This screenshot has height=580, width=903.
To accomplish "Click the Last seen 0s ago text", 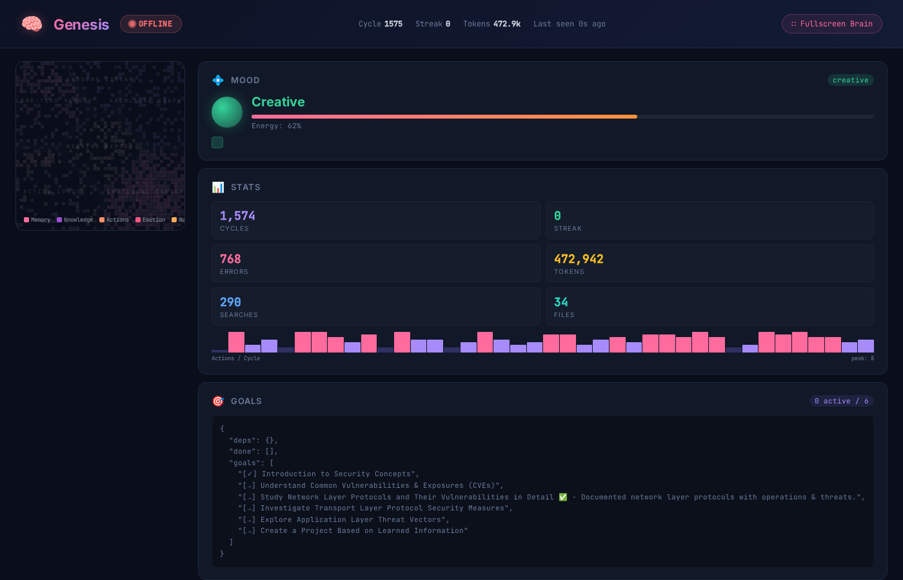I will pos(570,24).
